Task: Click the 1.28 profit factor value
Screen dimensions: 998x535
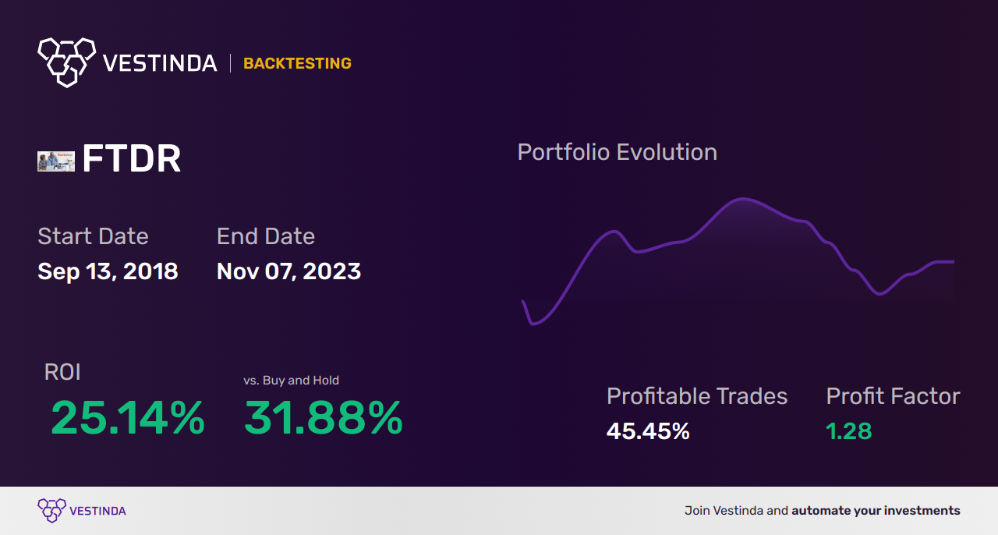Action: [x=849, y=431]
